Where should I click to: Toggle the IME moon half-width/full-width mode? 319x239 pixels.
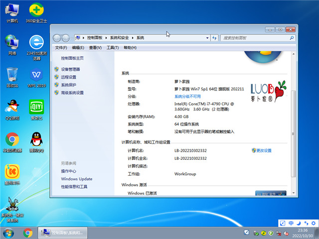tap(298, 223)
